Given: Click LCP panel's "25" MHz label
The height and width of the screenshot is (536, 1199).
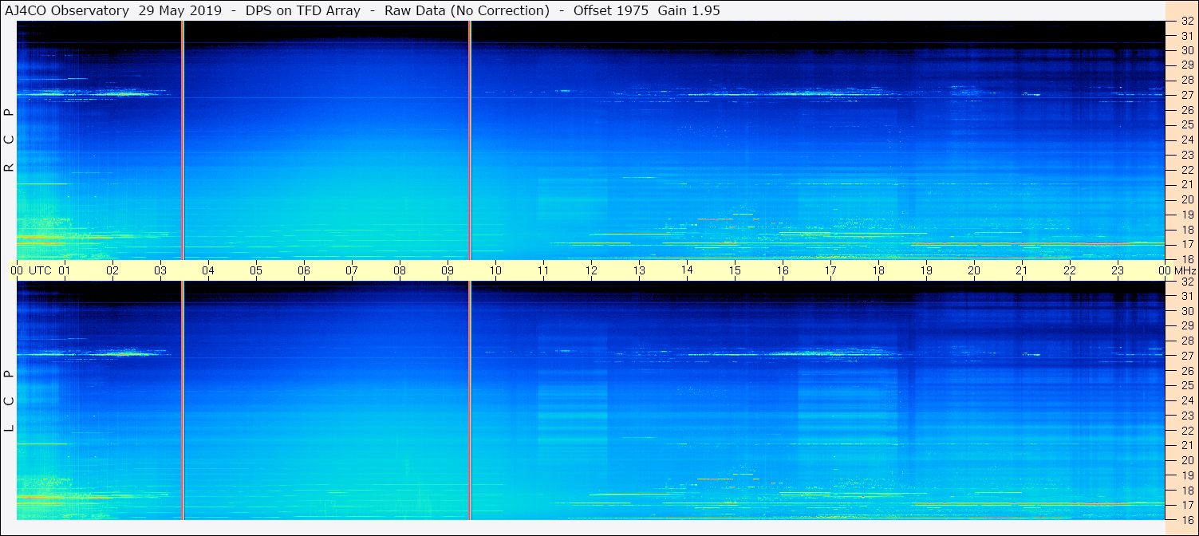Looking at the screenshot, I should click(x=1187, y=386).
